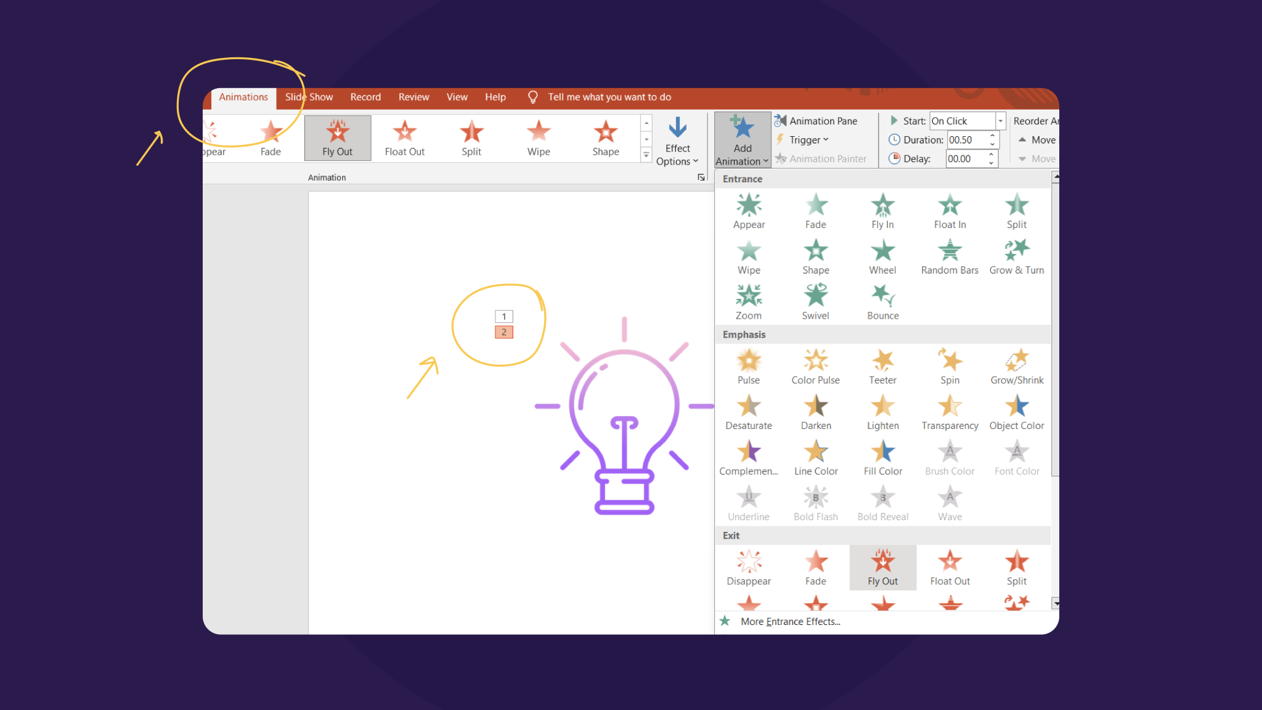
Task: Click Move Earlier reorder button
Action: 1037,140
